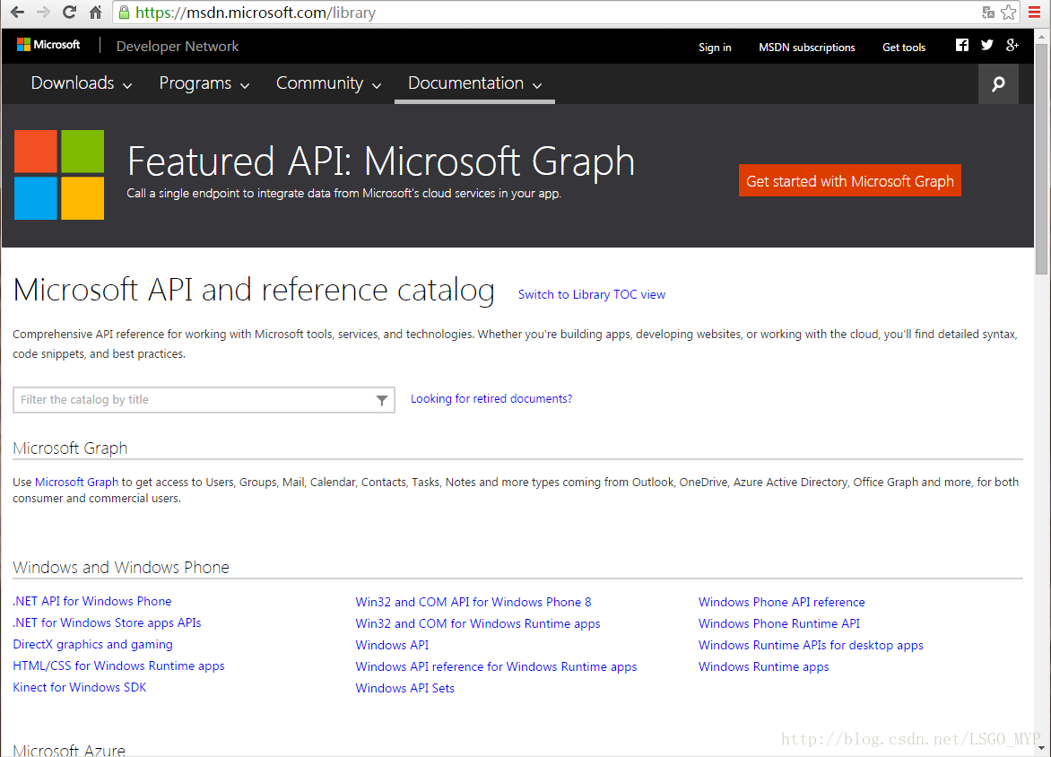Open MSDN subscriptions
Image resolution: width=1051 pixels, height=757 pixels.
click(x=806, y=48)
